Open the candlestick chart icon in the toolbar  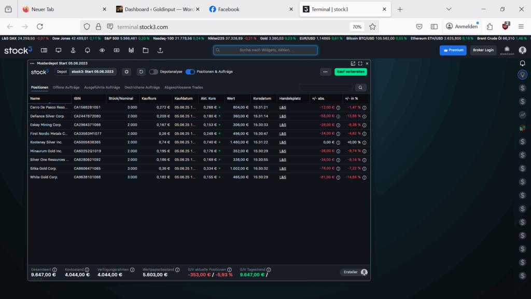click(x=131, y=50)
